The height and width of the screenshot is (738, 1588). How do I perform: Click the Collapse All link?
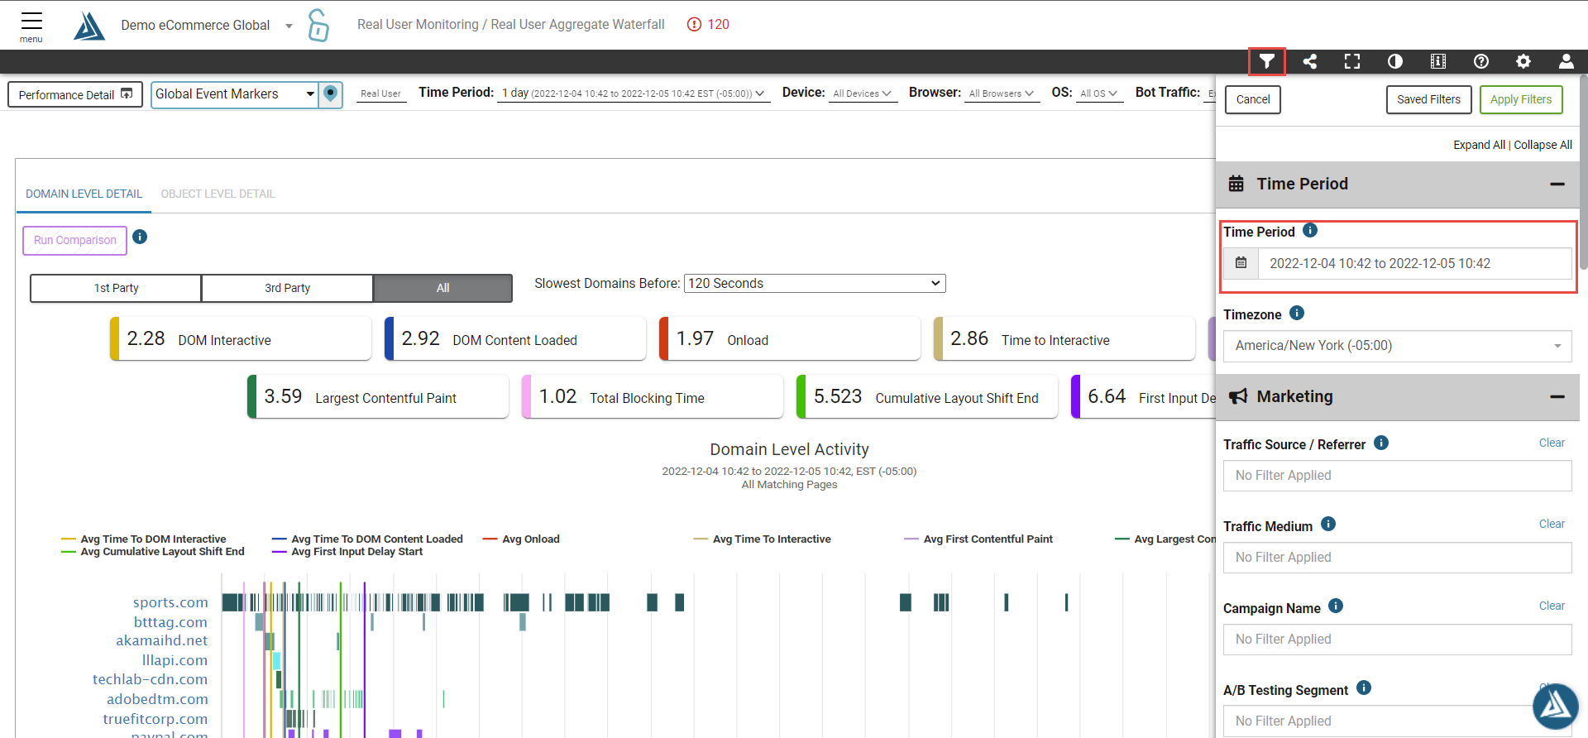pyautogui.click(x=1543, y=145)
